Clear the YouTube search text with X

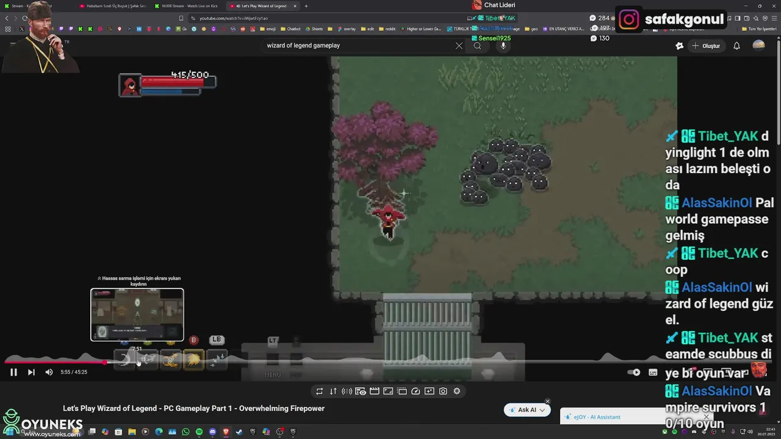pyautogui.click(x=459, y=46)
